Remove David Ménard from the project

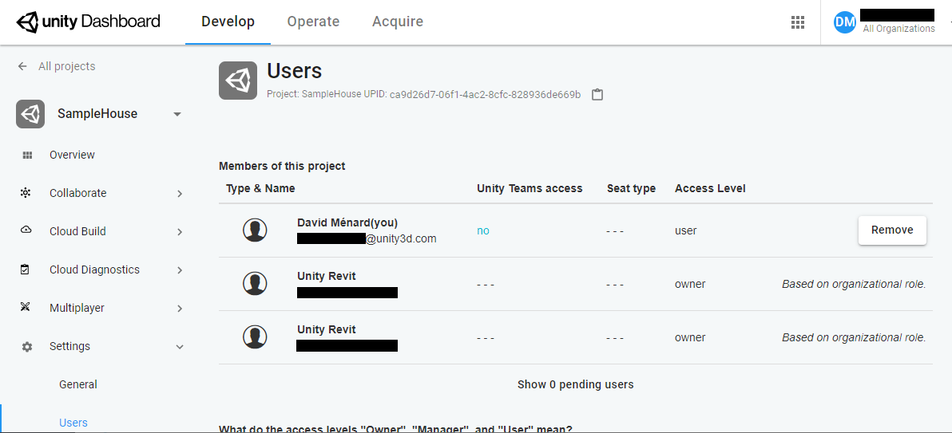coord(892,230)
